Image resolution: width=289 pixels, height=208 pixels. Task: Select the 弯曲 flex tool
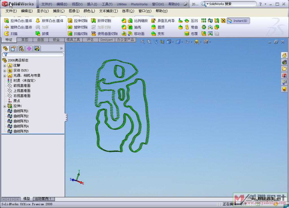pyautogui.click(x=191, y=27)
